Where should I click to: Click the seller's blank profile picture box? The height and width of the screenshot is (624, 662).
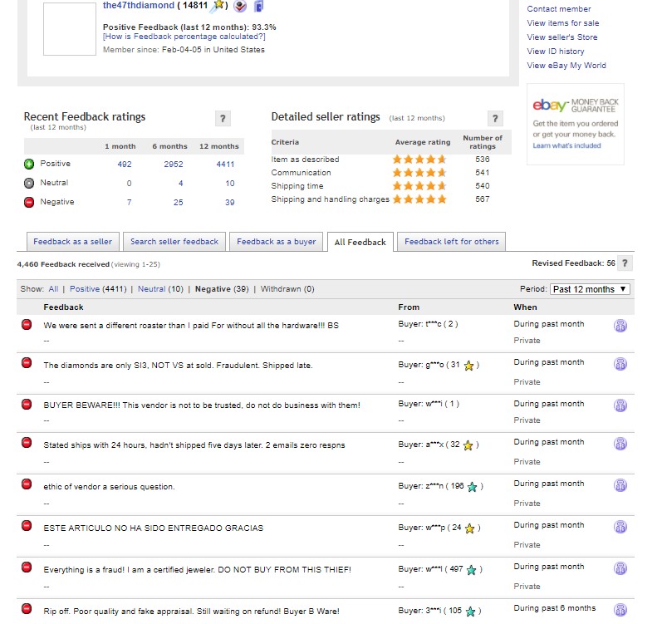pyautogui.click(x=70, y=29)
